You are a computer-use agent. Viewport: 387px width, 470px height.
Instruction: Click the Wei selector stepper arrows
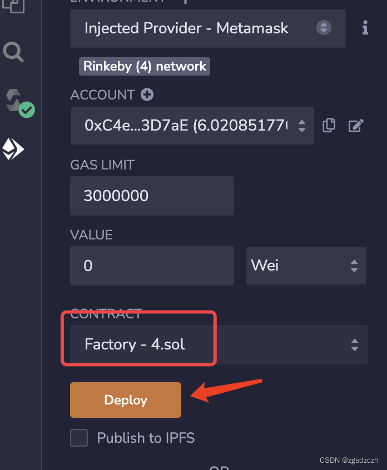(354, 266)
